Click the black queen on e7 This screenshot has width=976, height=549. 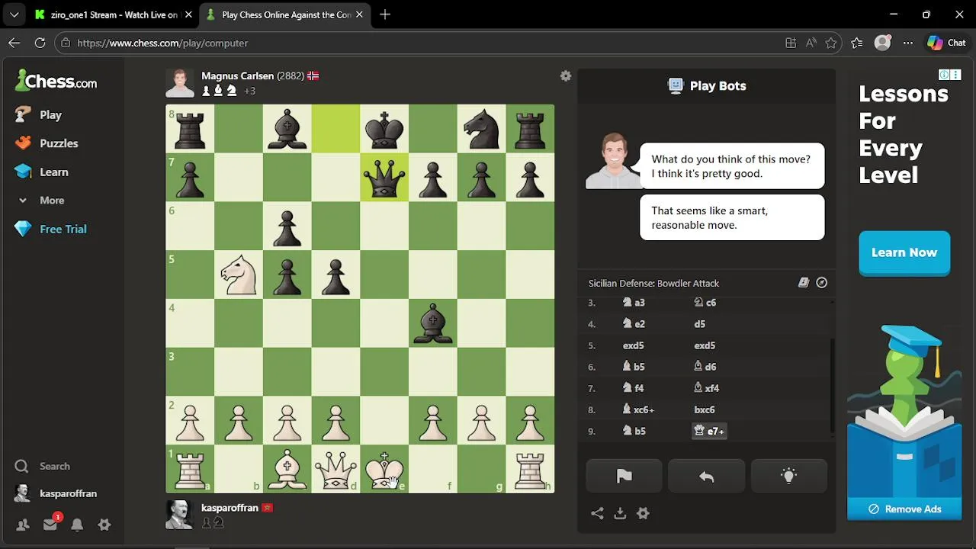(x=384, y=177)
